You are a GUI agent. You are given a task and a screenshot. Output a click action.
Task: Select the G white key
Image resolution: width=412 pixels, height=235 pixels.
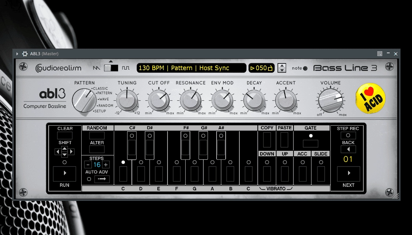click(x=195, y=174)
